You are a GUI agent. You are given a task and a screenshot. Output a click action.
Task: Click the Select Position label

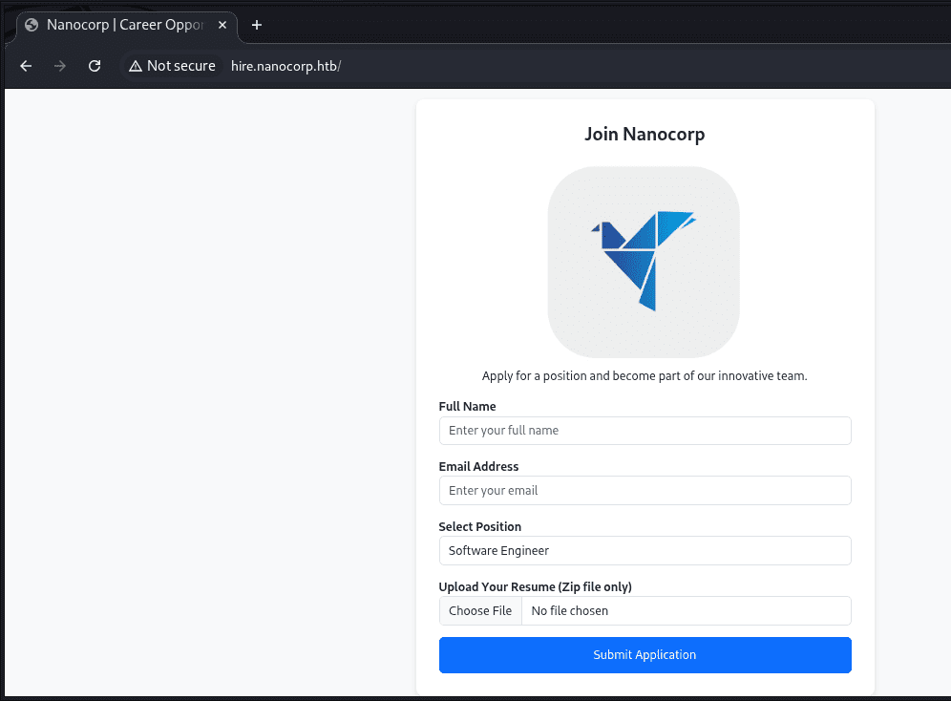(480, 527)
